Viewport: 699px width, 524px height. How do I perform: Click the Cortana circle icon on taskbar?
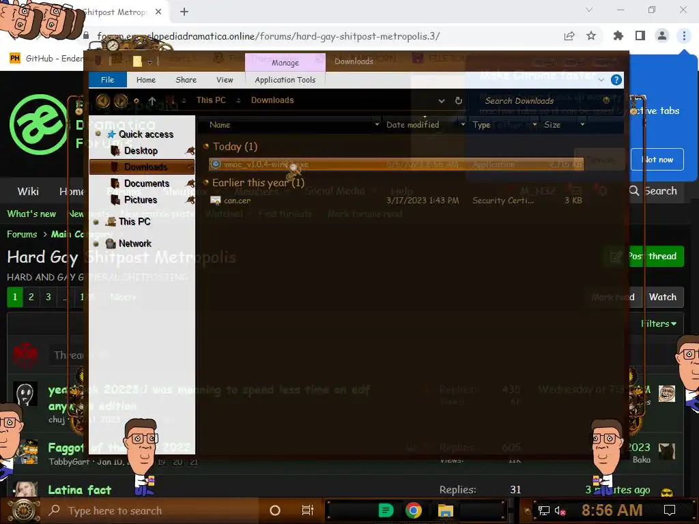click(275, 510)
